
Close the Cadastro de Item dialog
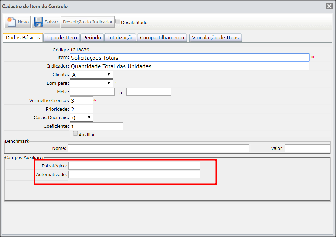329,6
